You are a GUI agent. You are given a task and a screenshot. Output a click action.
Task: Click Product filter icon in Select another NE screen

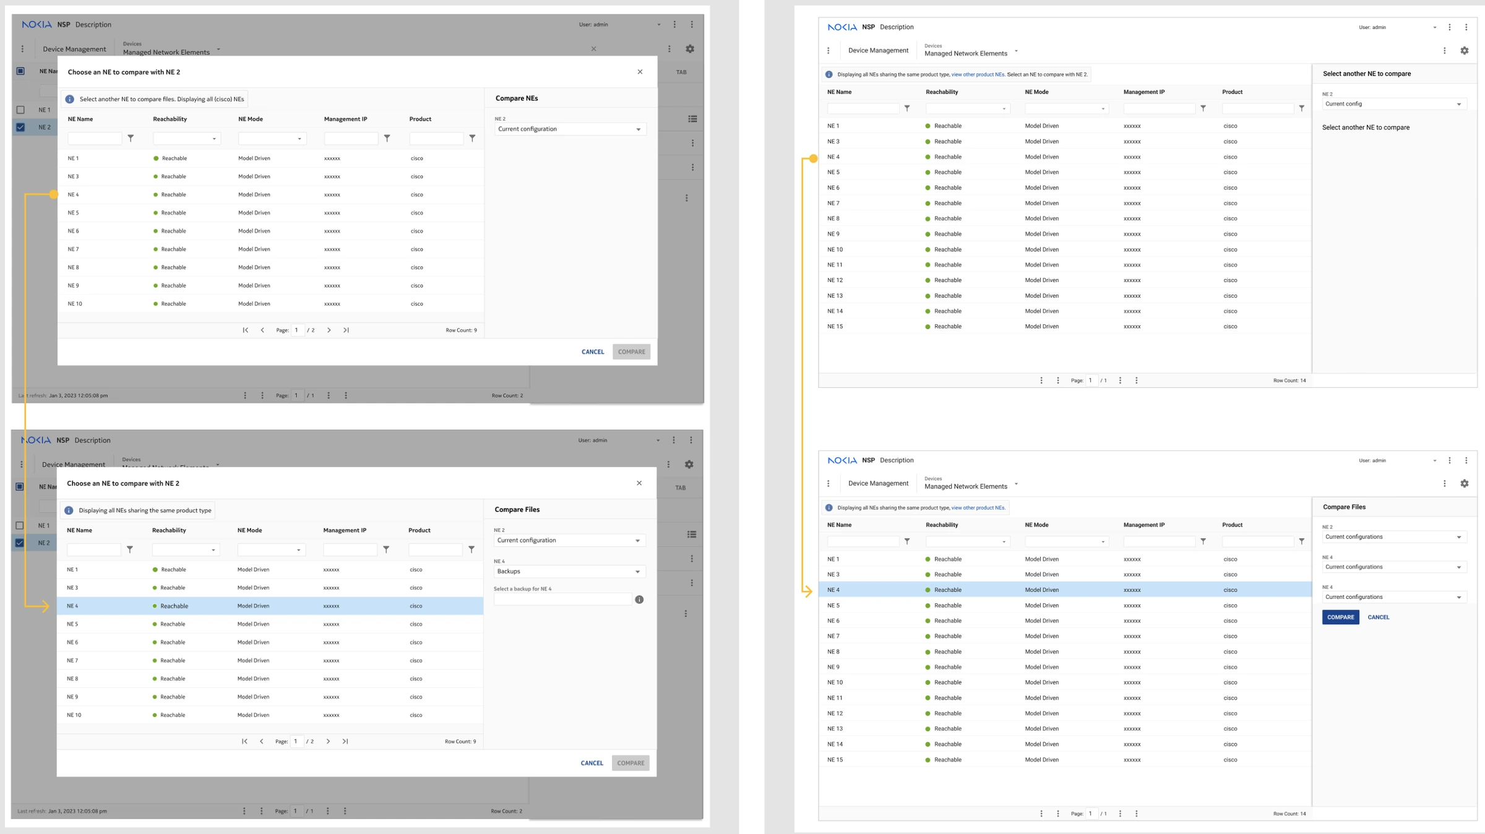1302,108
